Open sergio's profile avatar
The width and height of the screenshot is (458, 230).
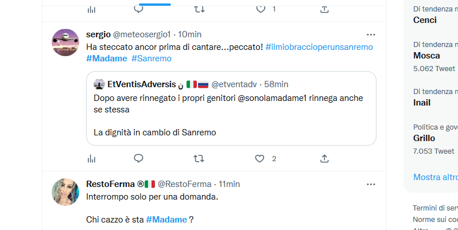[65, 42]
